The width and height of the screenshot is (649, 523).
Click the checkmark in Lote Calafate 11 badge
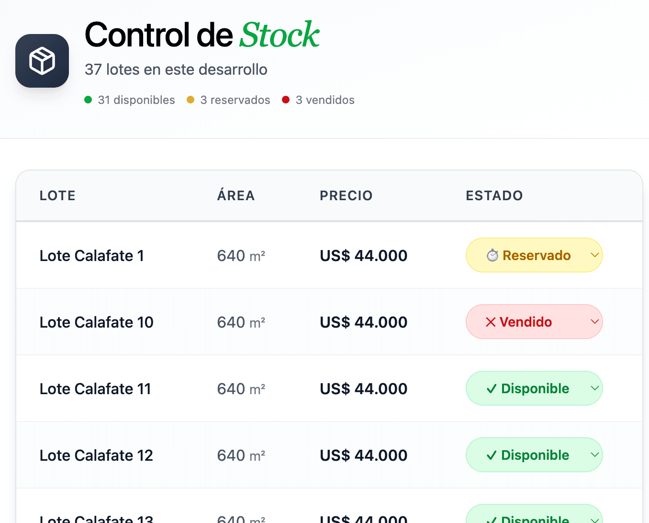point(491,388)
